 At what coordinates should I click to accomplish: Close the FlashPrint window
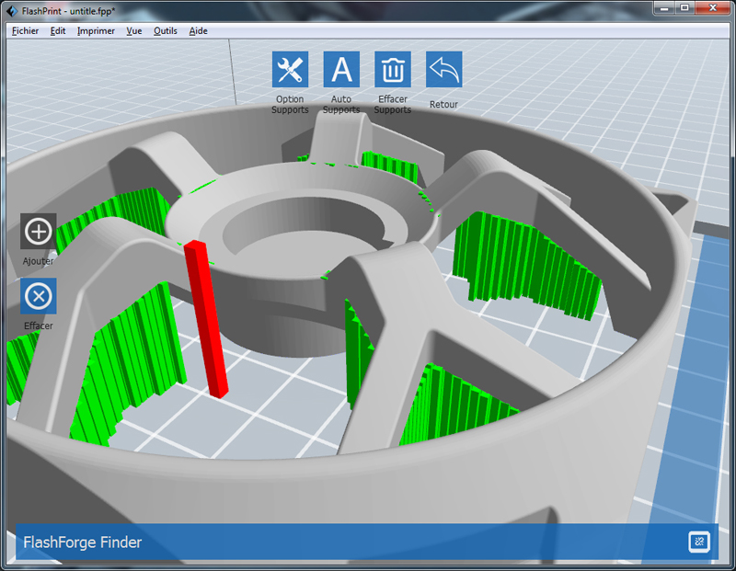tap(712, 8)
